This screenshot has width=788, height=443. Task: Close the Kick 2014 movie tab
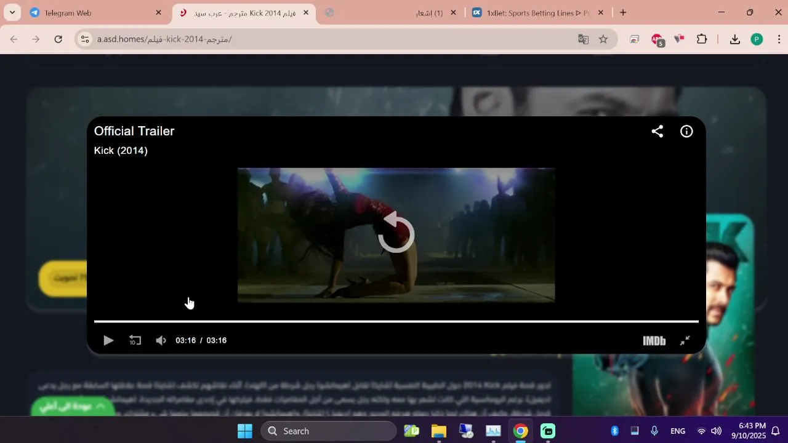click(x=306, y=12)
